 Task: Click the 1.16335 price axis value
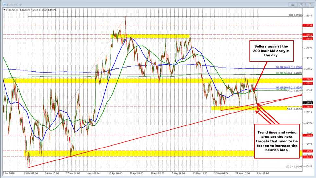[x=308, y=90]
